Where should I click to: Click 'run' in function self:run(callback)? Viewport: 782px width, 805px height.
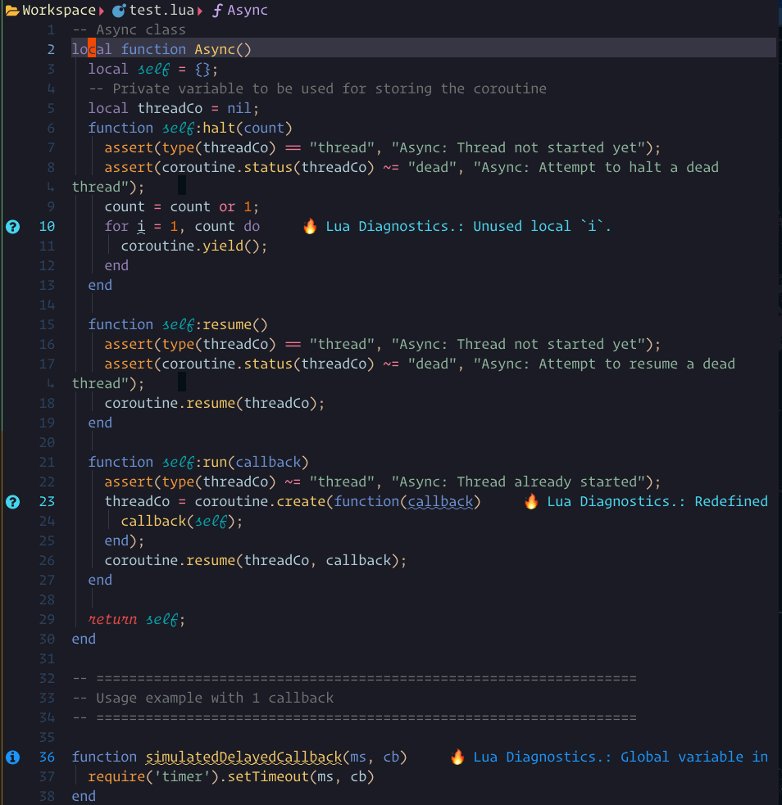[215, 462]
